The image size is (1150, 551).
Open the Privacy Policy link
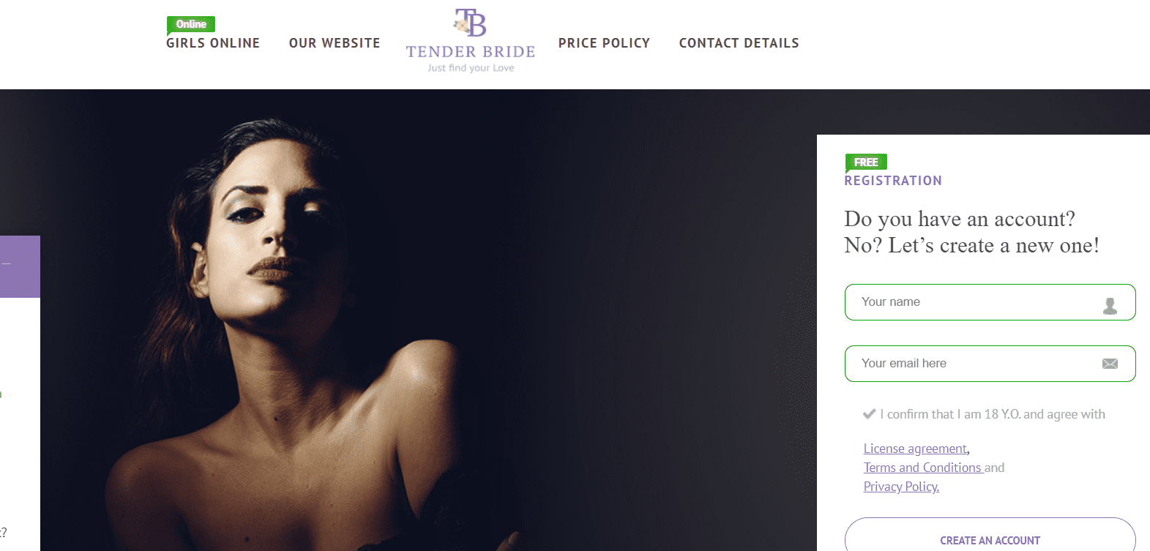(x=901, y=487)
